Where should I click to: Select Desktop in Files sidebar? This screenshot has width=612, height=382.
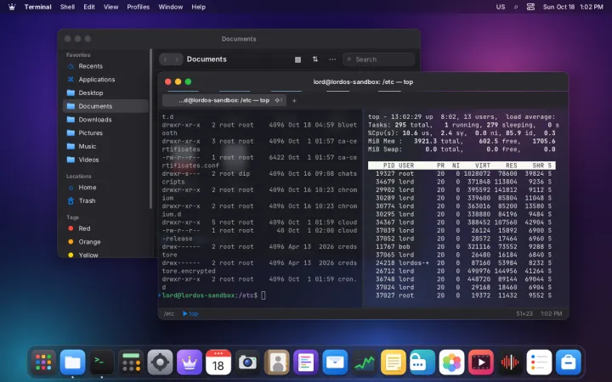[105, 93]
